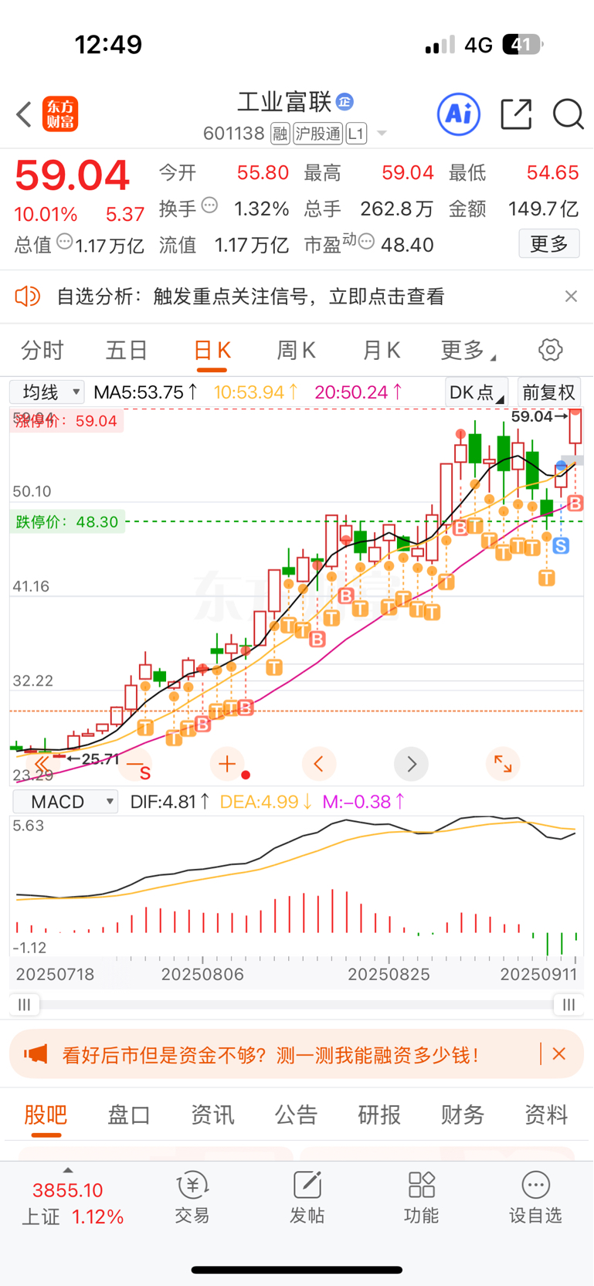Switch to 分时 chart tab

tap(42, 351)
